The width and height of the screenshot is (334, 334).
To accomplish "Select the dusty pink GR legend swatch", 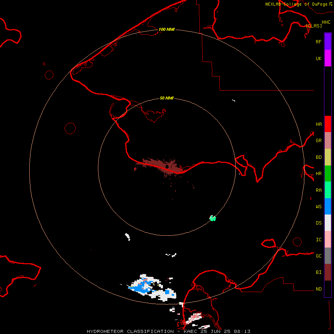I will [x=328, y=141].
